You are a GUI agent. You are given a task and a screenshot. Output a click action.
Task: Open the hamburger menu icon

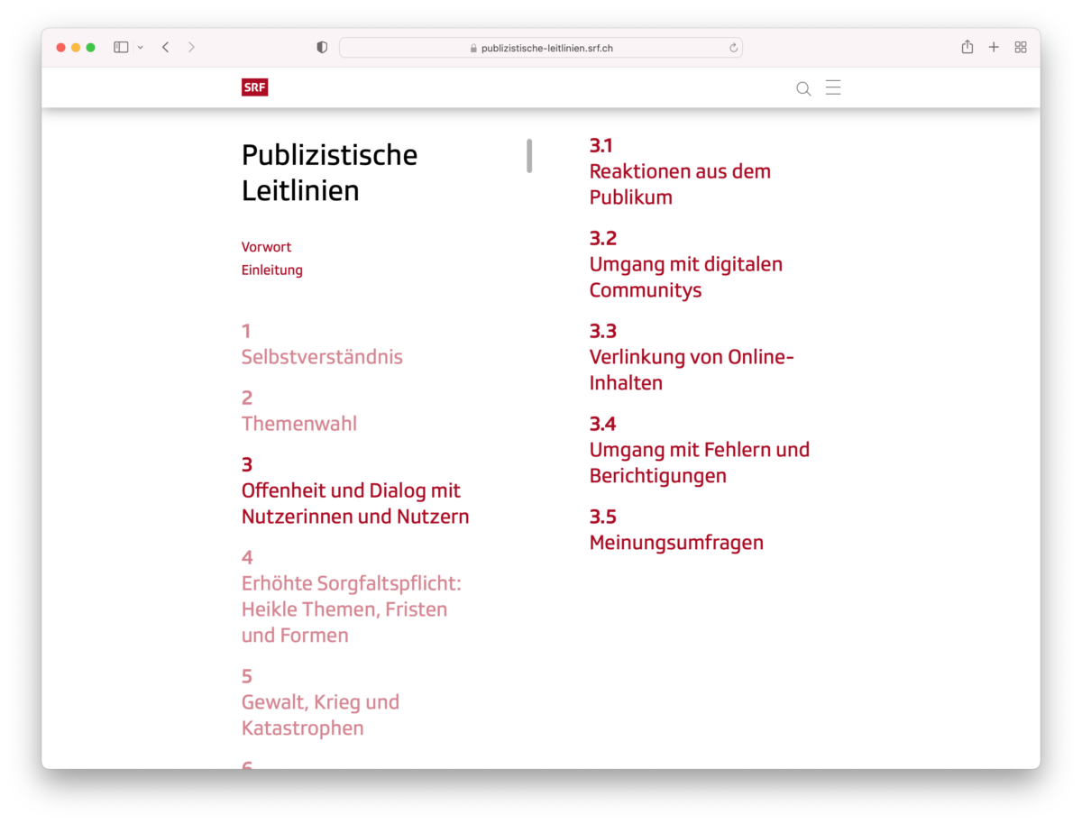(x=833, y=87)
